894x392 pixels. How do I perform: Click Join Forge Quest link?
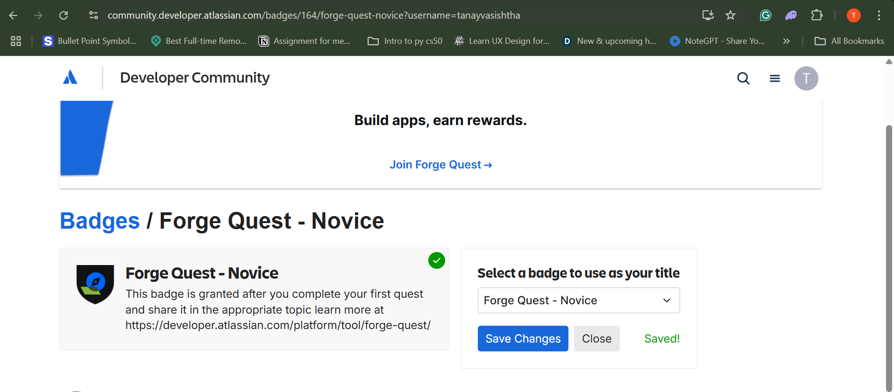click(441, 165)
